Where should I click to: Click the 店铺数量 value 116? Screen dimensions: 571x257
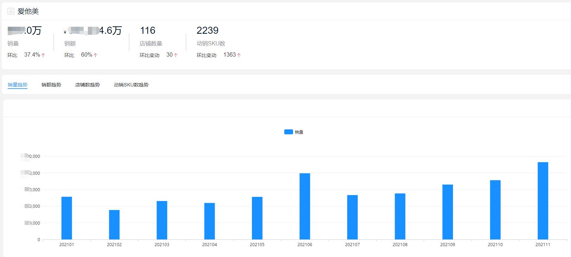tap(148, 31)
